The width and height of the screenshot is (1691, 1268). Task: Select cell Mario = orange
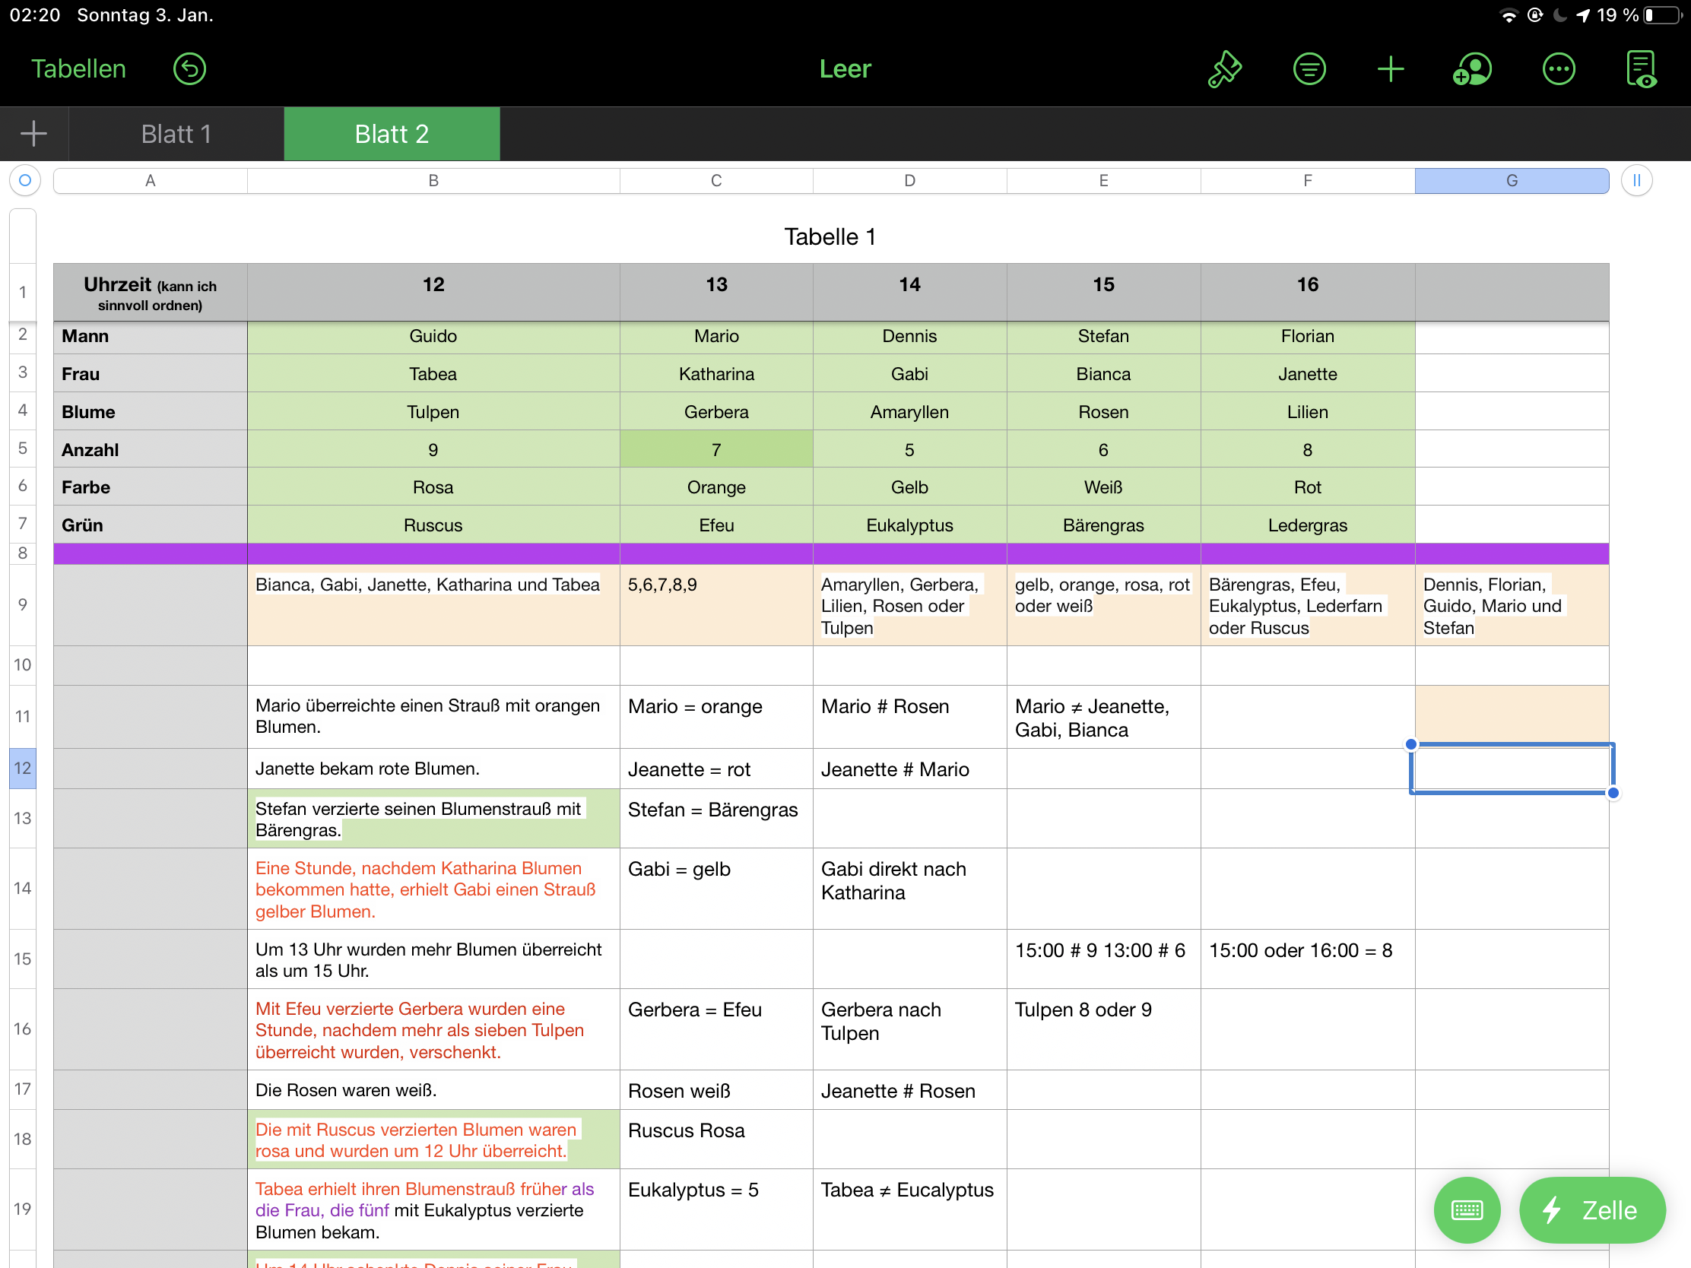(716, 716)
